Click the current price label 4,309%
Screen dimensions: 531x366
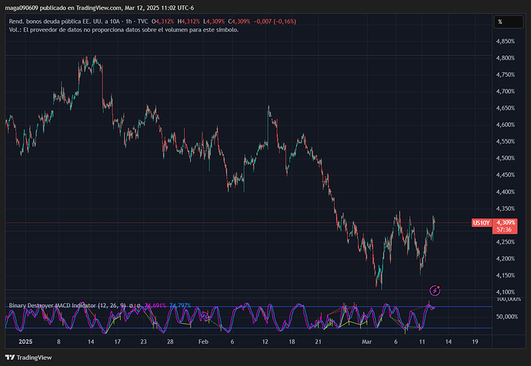coord(506,222)
